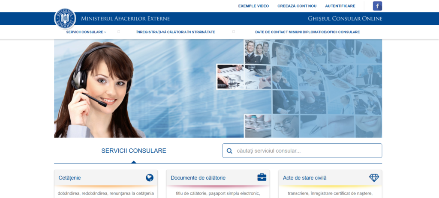
Task: Click the Ghișeul Consular Online title
Action: tap(345, 18)
